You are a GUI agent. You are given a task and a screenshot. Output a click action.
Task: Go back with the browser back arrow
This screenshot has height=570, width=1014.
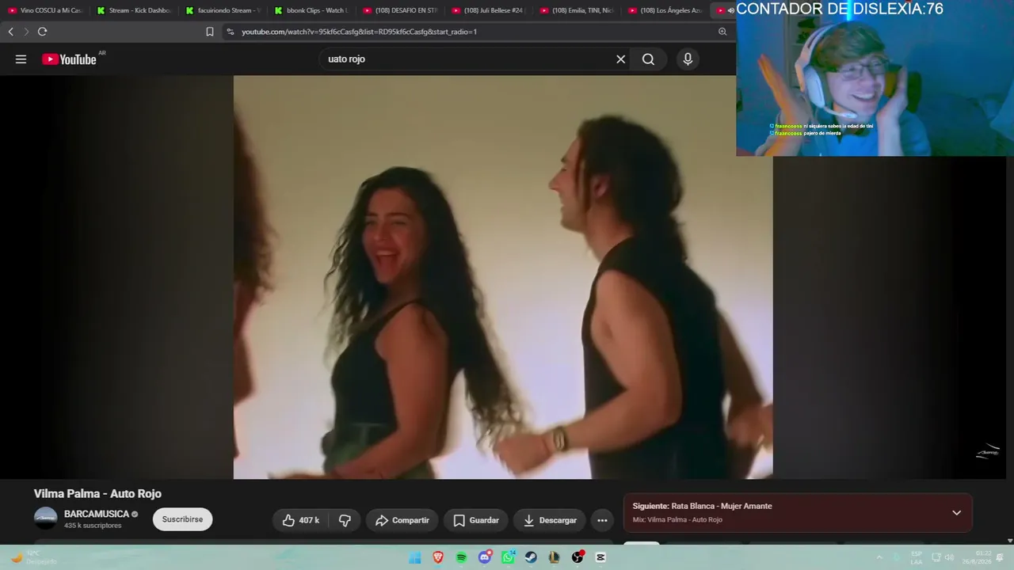click(x=10, y=32)
